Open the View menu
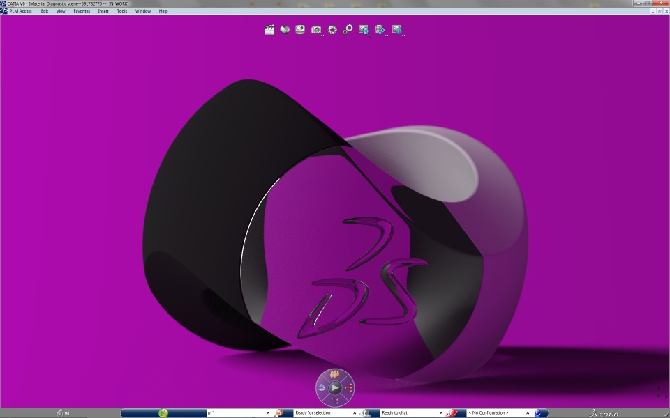670x418 pixels. click(61, 11)
